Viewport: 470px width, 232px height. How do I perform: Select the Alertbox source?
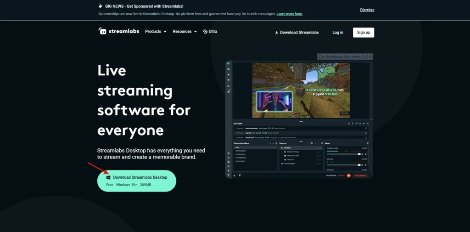click(x=301, y=147)
